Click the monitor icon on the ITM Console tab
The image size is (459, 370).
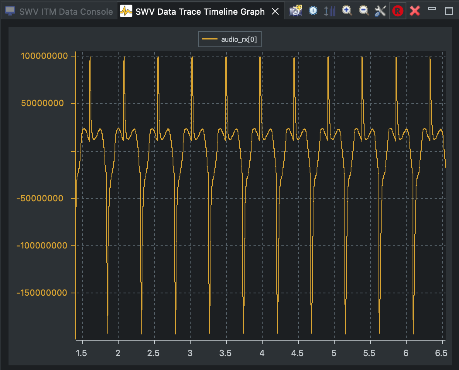(x=10, y=11)
